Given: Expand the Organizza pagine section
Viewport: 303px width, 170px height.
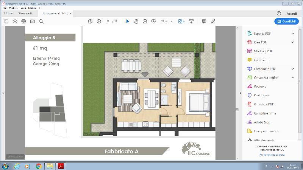Looking at the screenshot, I should click(x=293, y=77).
